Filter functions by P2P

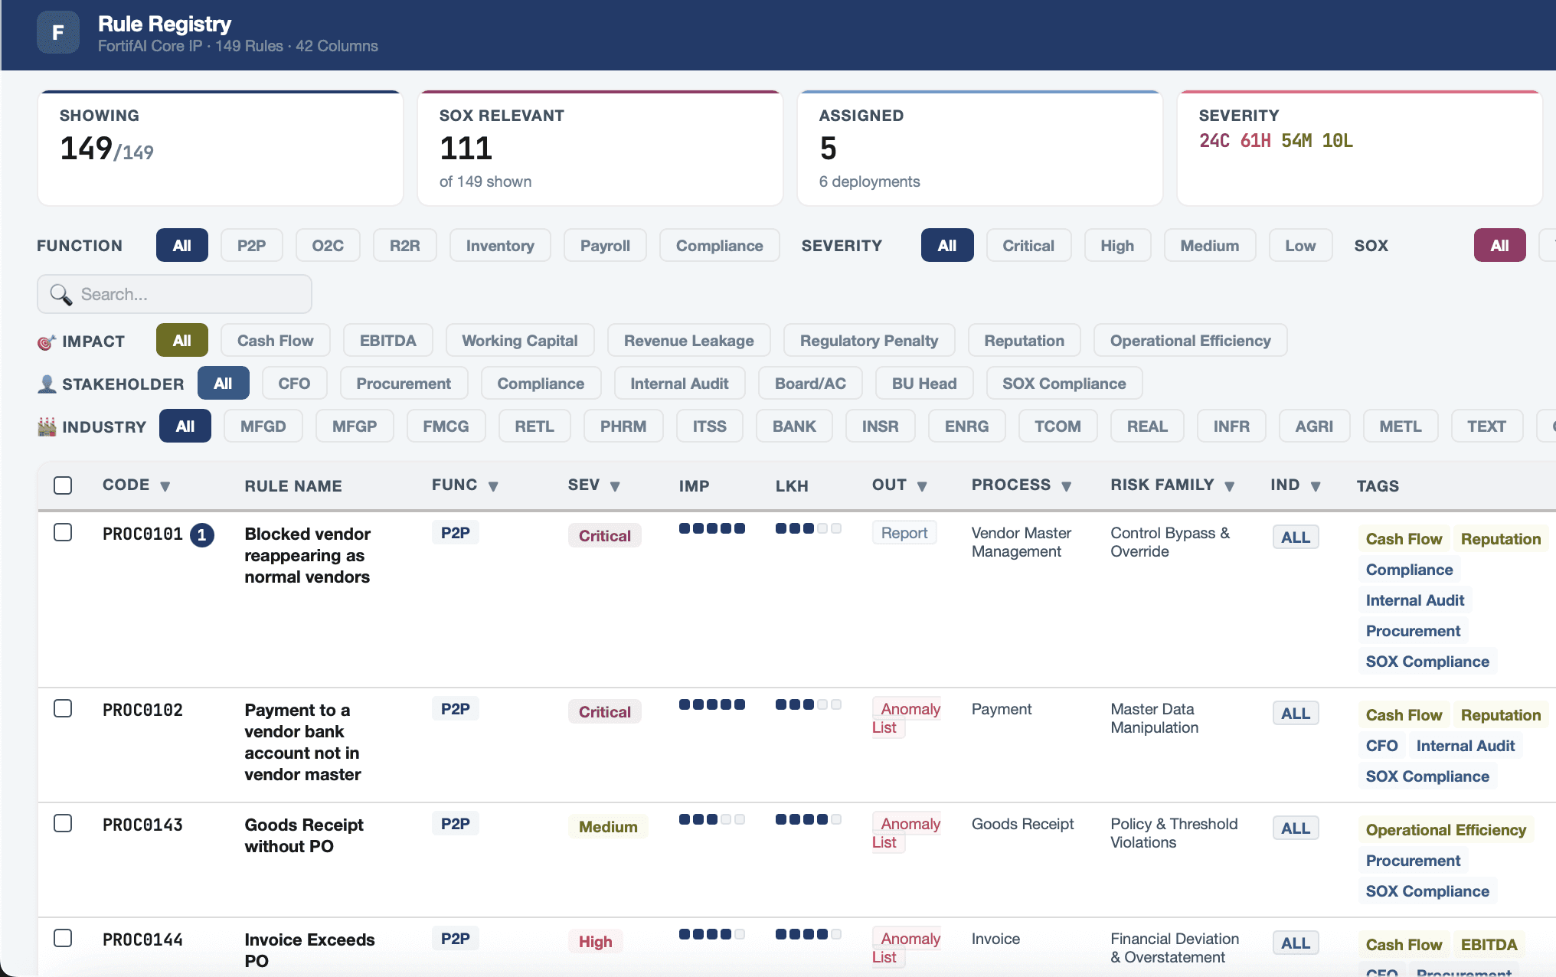coord(251,246)
